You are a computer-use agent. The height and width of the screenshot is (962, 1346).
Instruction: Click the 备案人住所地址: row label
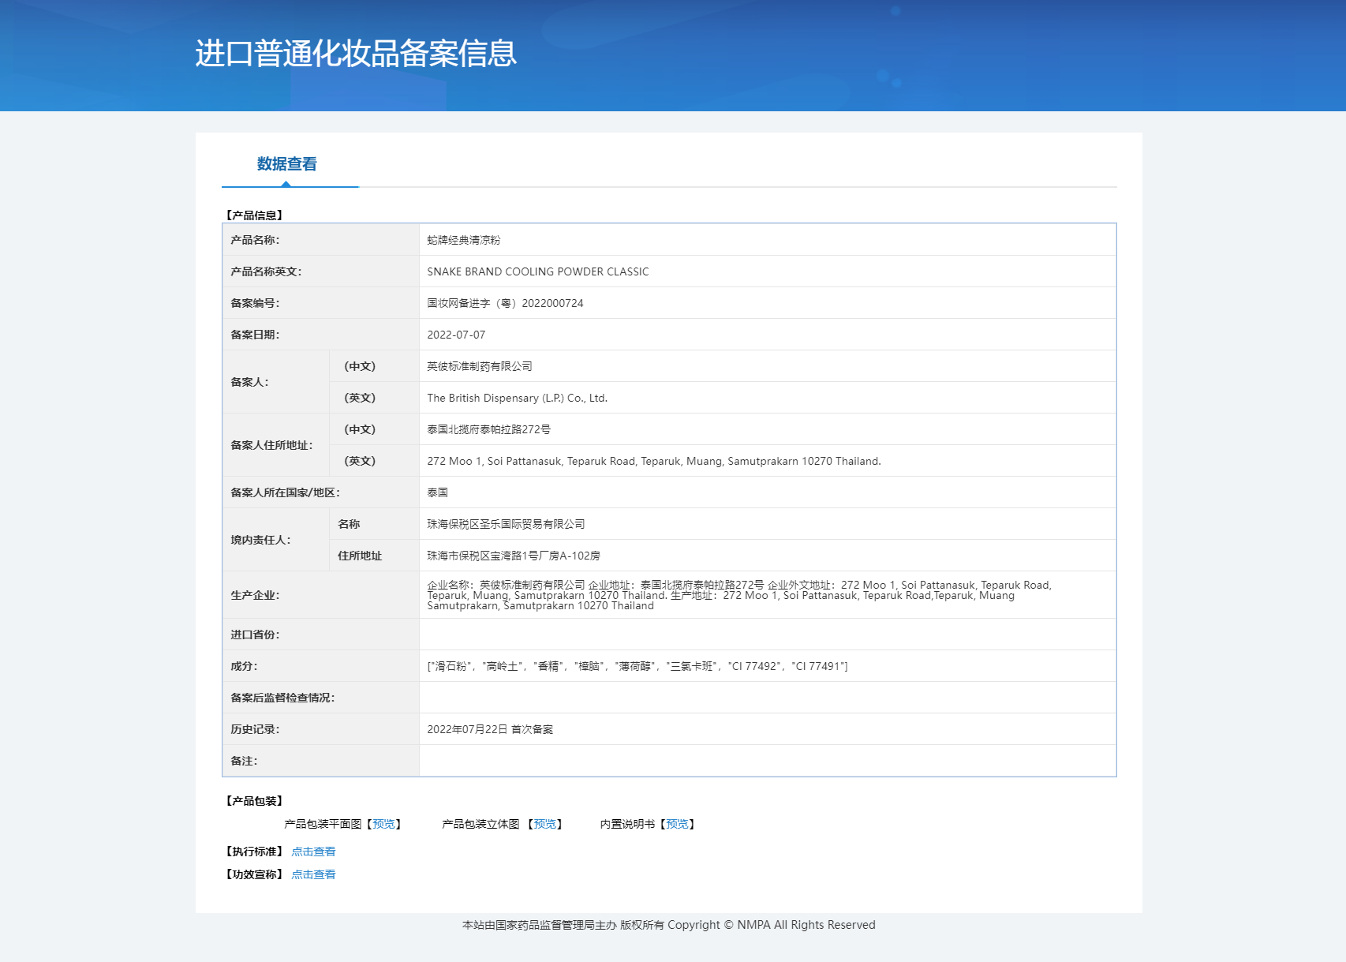271,445
